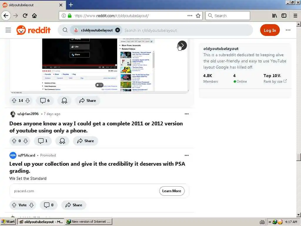Open overflow menu for the PSAcard promoted post
Image resolution: width=301 pixels, height=226 pixels.
[x=186, y=155]
